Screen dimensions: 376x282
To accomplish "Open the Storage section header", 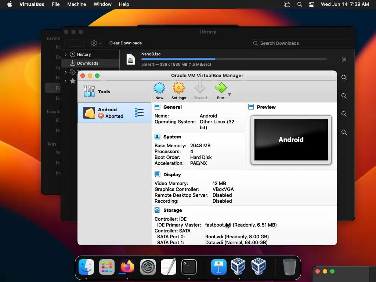I will pyautogui.click(x=173, y=210).
